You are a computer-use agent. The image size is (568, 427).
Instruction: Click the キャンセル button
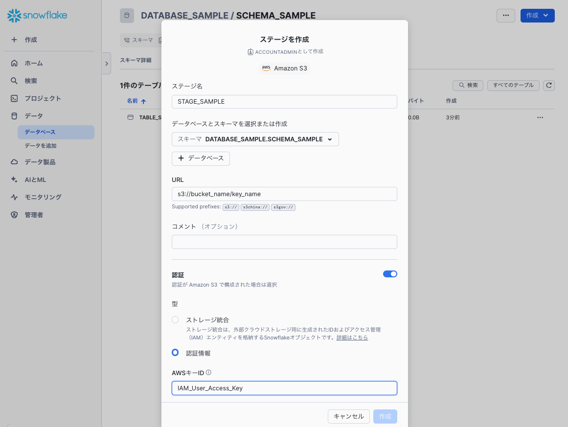click(x=348, y=416)
